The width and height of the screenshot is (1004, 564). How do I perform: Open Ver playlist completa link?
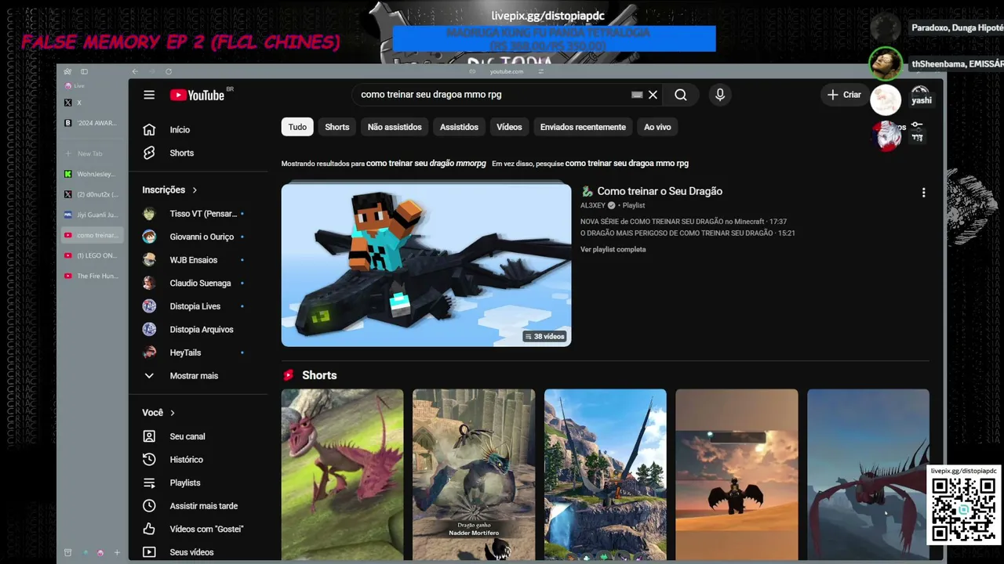[x=613, y=250]
